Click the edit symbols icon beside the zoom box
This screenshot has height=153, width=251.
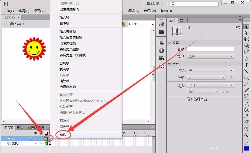pos(123,24)
